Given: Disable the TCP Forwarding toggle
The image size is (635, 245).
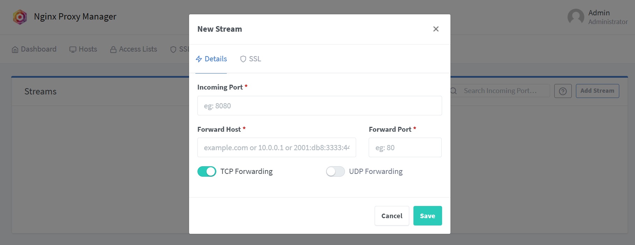Looking at the screenshot, I should [207, 171].
